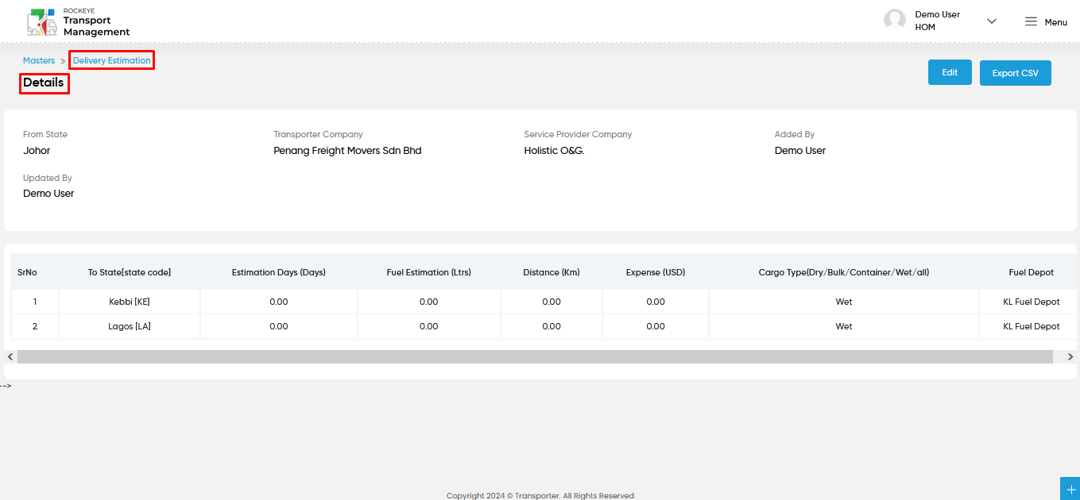The width and height of the screenshot is (1080, 500).
Task: Click Demo User under Added By
Action: click(x=800, y=150)
